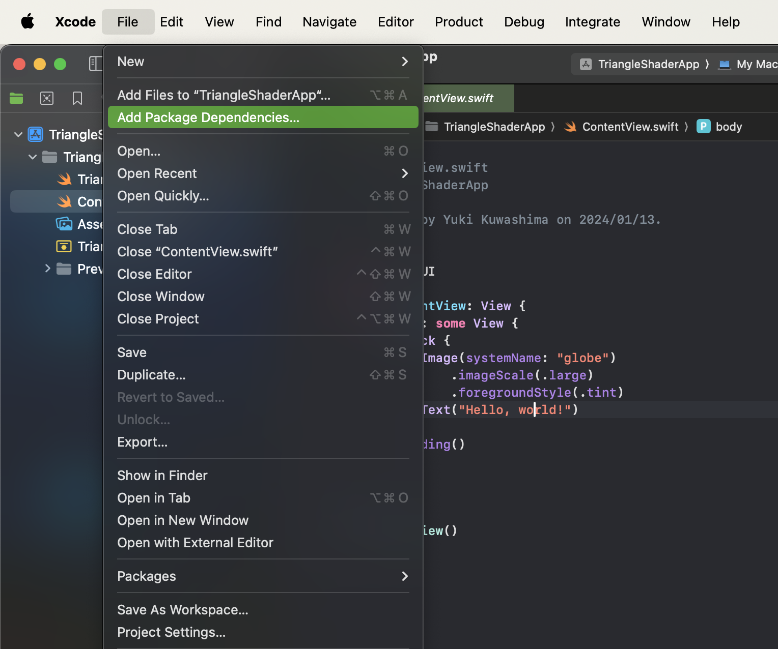This screenshot has height=649, width=778.
Task: Choose Close "ContentView.swift"
Action: coord(263,252)
